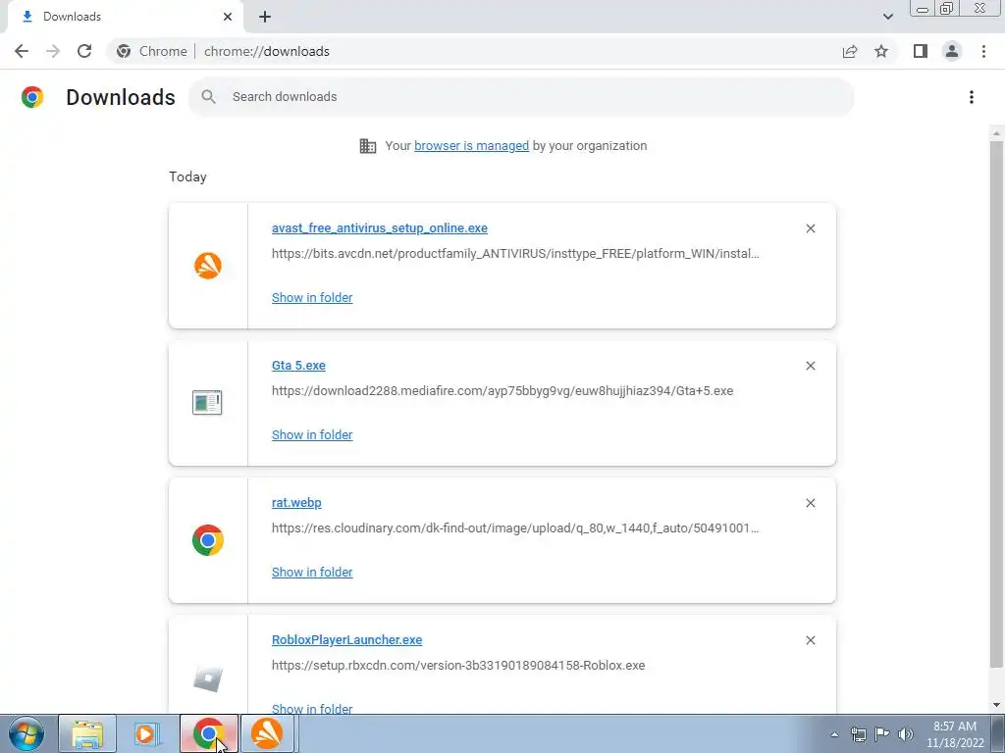The image size is (1005, 753).
Task: Click the avast download source URL
Action: [x=515, y=254]
